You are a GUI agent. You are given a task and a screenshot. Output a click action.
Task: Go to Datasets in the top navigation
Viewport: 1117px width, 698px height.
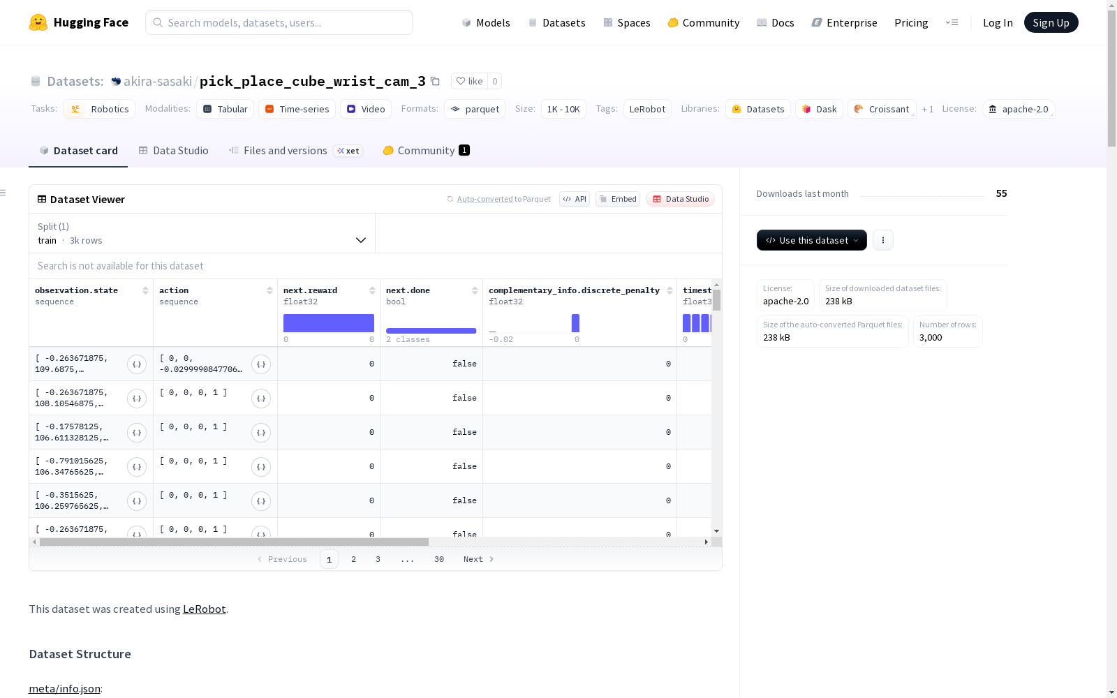tap(556, 22)
